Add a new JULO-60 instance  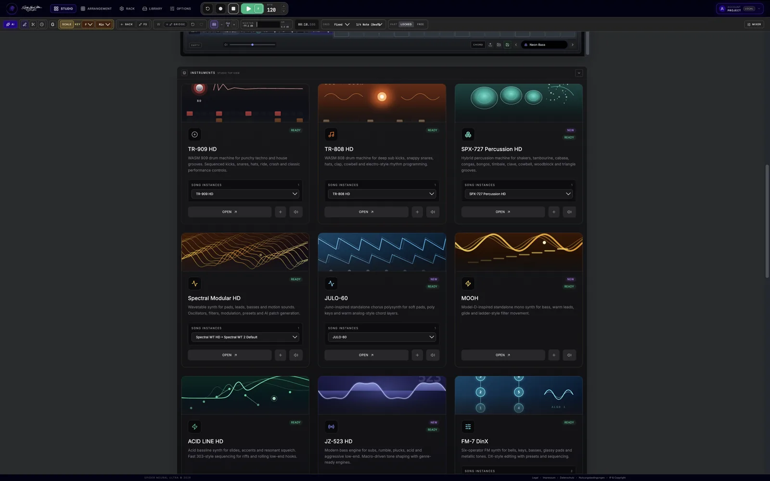[x=417, y=355]
